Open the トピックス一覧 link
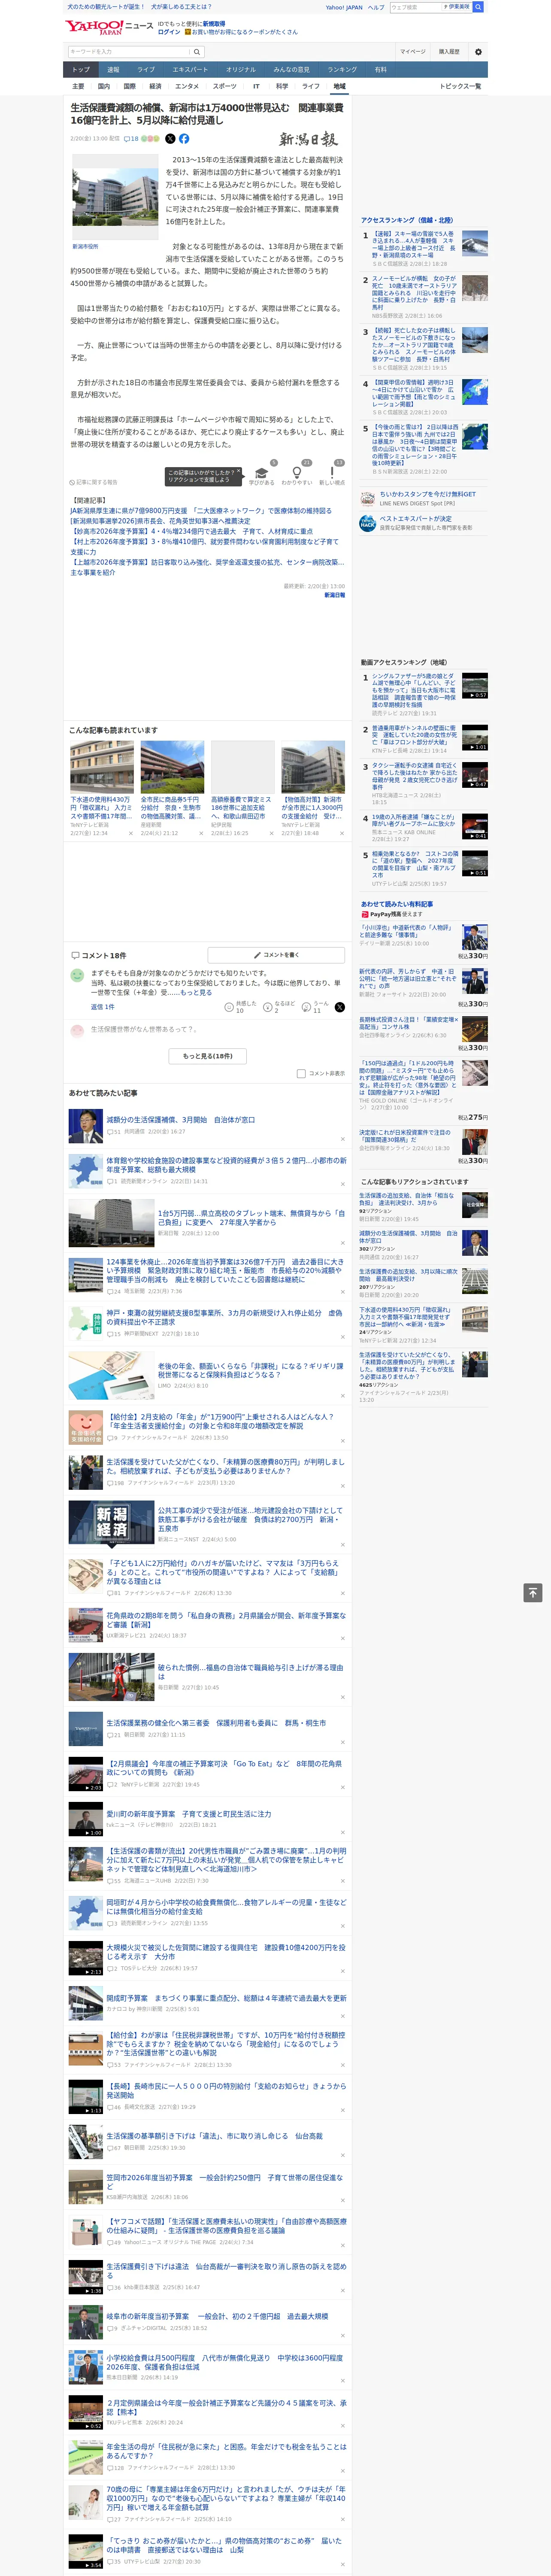Image resolution: width=551 pixels, height=2576 pixels. pyautogui.click(x=460, y=86)
